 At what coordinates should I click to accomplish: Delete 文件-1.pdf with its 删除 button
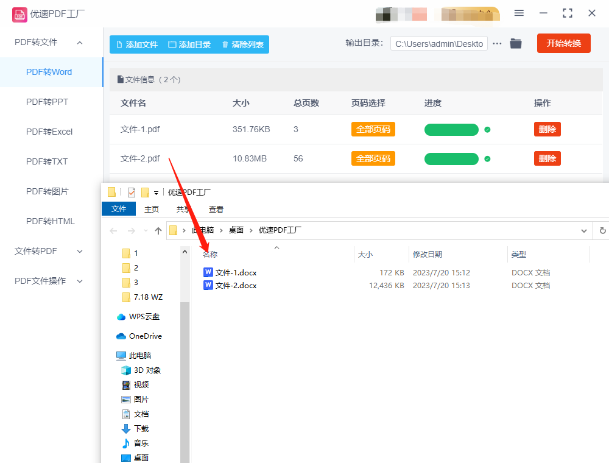[547, 129]
